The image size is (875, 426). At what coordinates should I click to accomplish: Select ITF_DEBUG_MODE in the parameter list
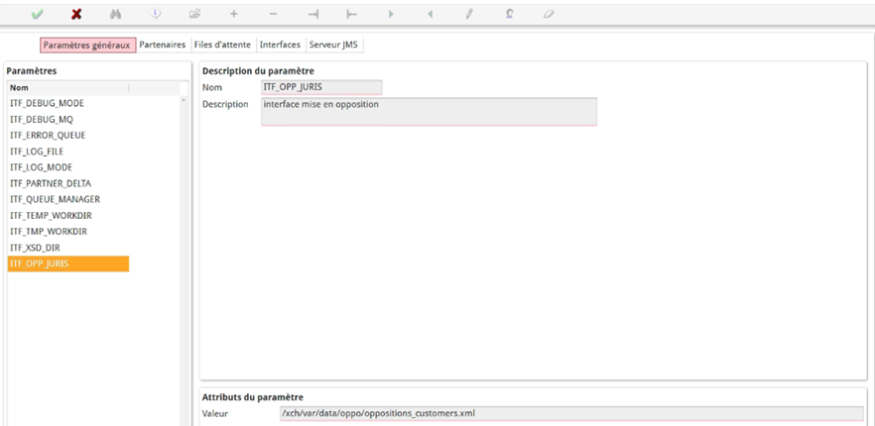[47, 104]
